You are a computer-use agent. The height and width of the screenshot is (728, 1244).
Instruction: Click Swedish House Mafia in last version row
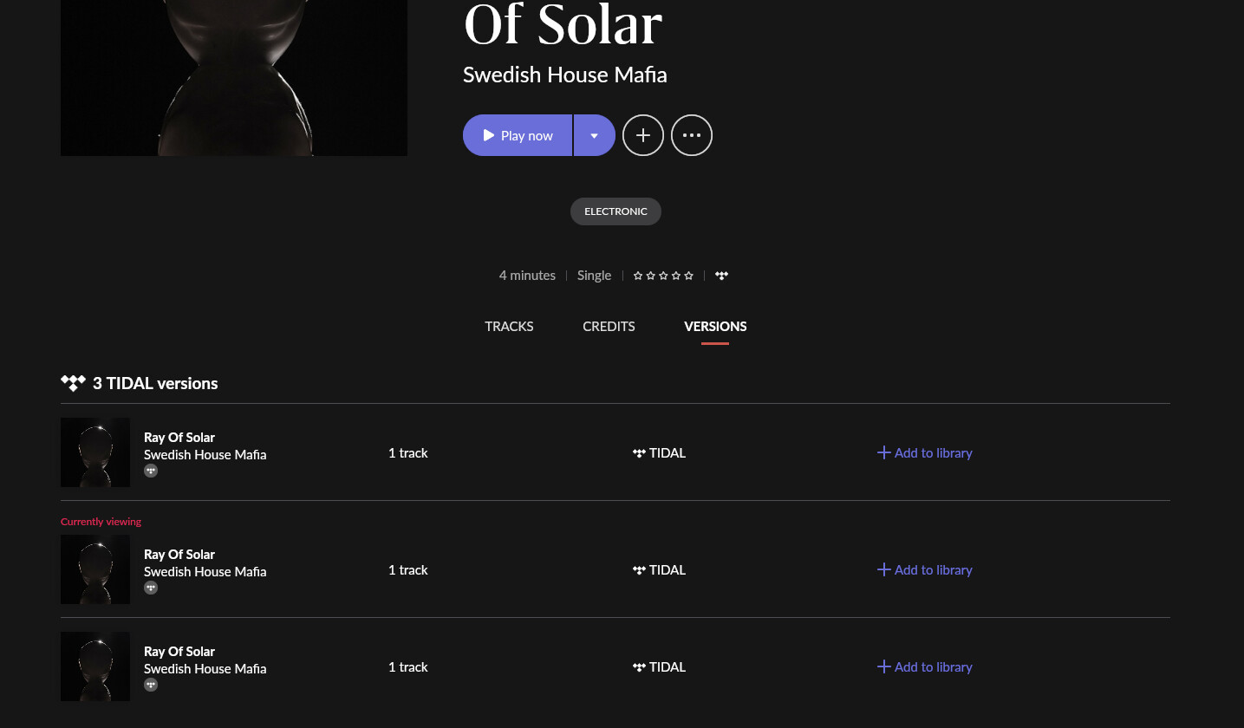point(205,669)
